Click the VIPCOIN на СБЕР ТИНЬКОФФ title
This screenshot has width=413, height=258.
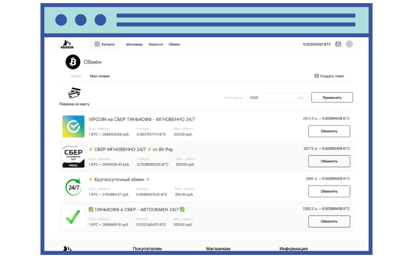pyautogui.click(x=141, y=119)
